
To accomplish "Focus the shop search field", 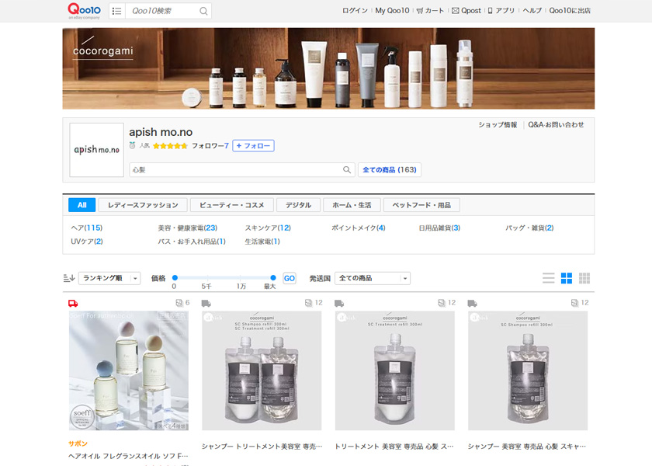I will pyautogui.click(x=236, y=170).
